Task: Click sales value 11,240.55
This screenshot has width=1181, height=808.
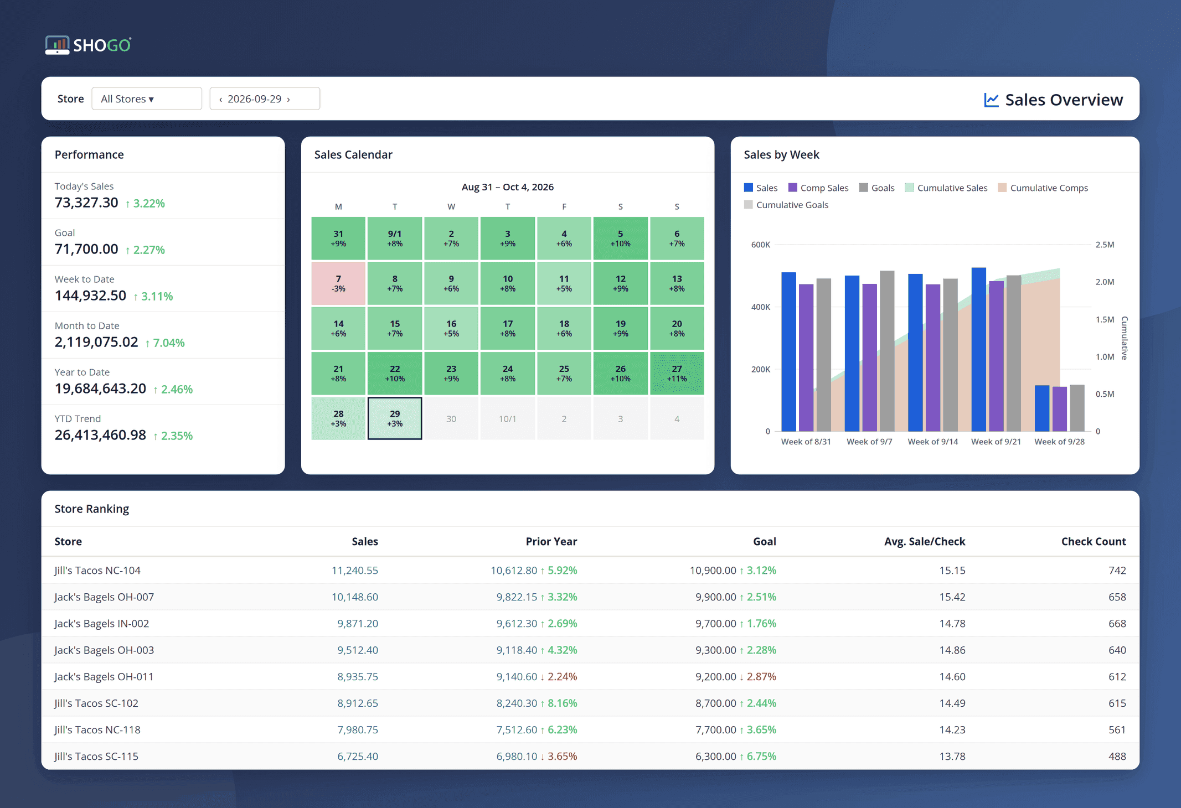Action: click(355, 570)
